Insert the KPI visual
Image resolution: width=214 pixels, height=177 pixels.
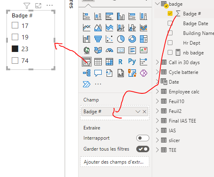click(144, 50)
